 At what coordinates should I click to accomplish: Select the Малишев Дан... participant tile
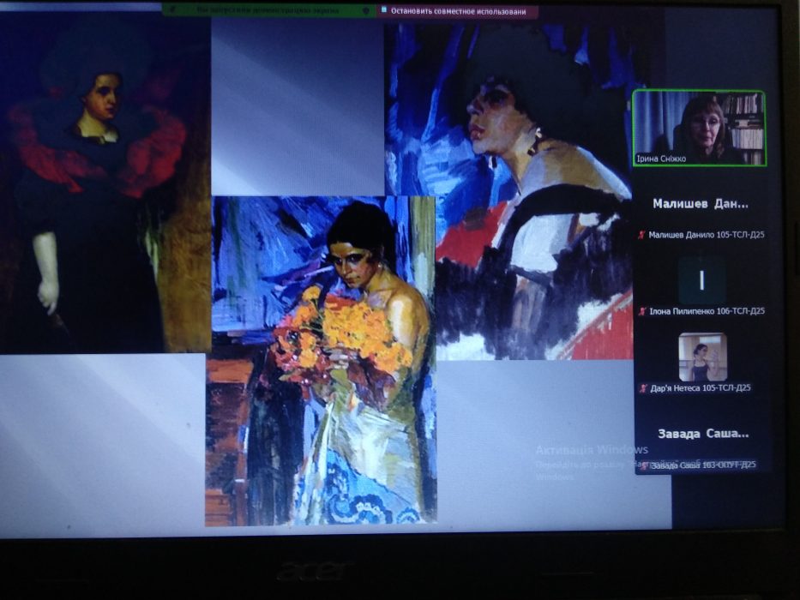700,204
